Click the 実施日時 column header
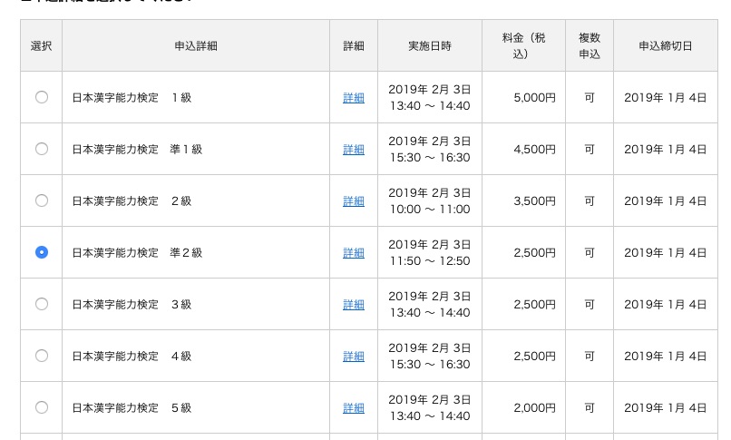Image resolution: width=731 pixels, height=440 pixels. pyautogui.click(x=430, y=45)
